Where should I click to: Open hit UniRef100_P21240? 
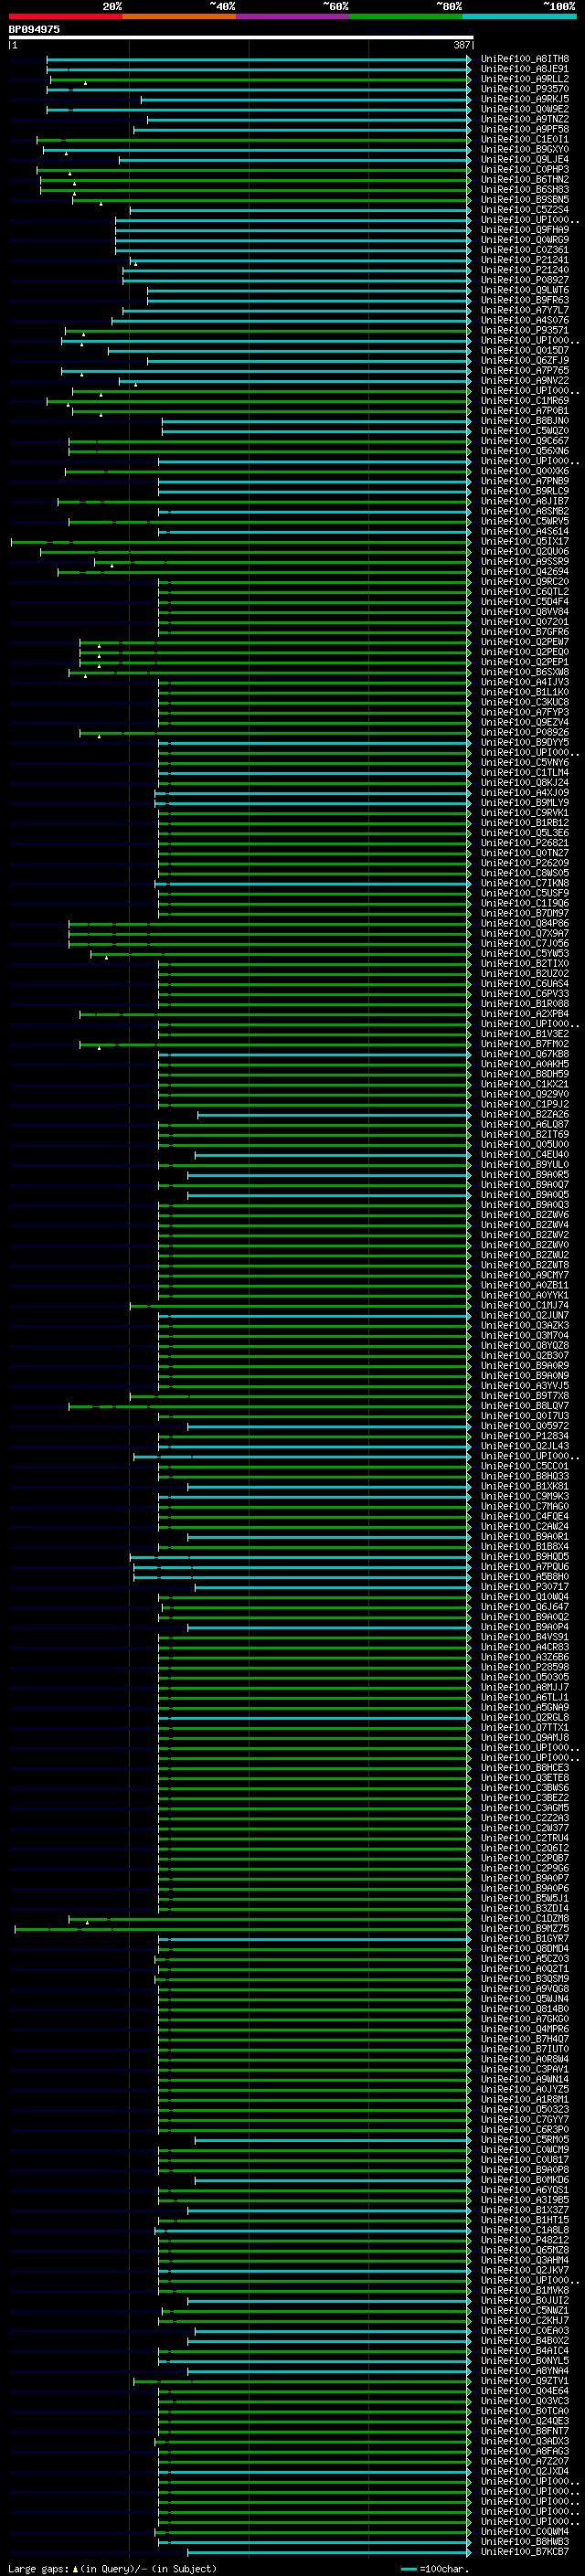524,270
